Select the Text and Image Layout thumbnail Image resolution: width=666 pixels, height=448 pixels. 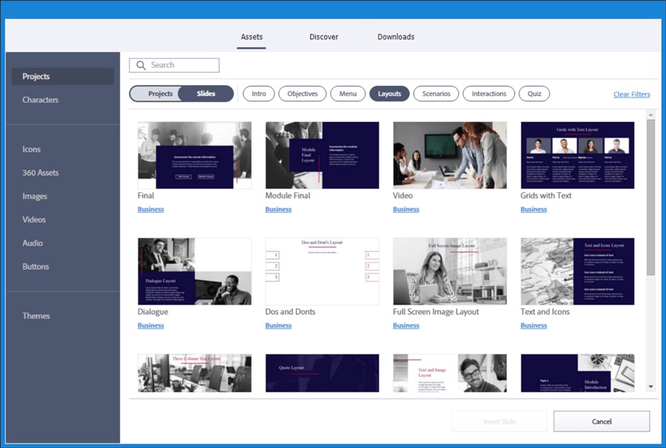coord(450,373)
